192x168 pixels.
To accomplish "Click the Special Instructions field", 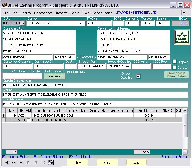I will click(x=95, y=85).
